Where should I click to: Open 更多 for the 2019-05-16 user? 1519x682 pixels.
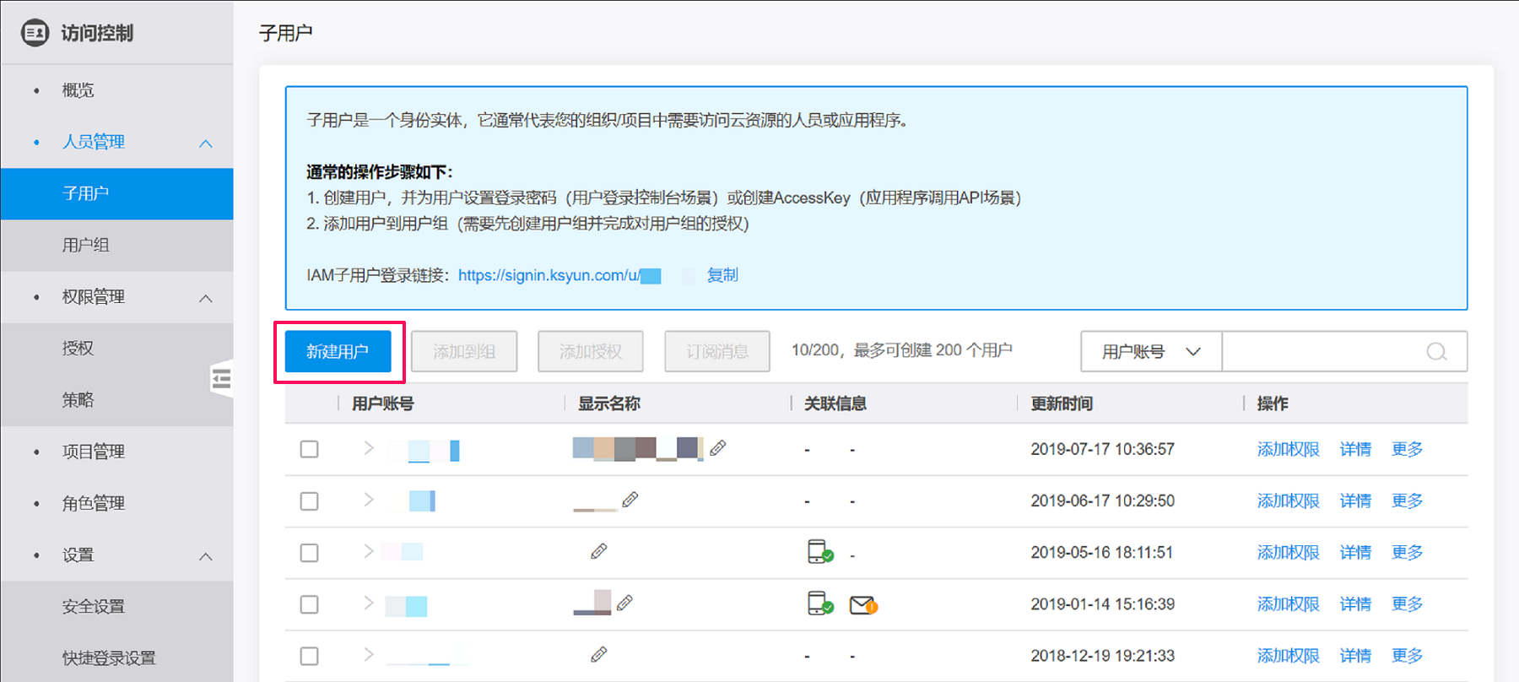click(x=1407, y=552)
